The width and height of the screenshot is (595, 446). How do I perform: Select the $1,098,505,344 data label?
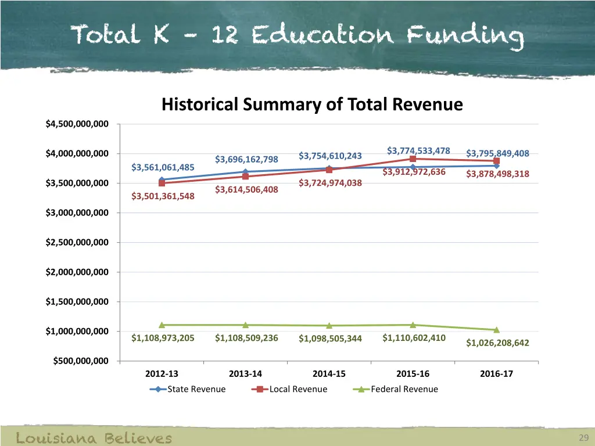[330, 339]
